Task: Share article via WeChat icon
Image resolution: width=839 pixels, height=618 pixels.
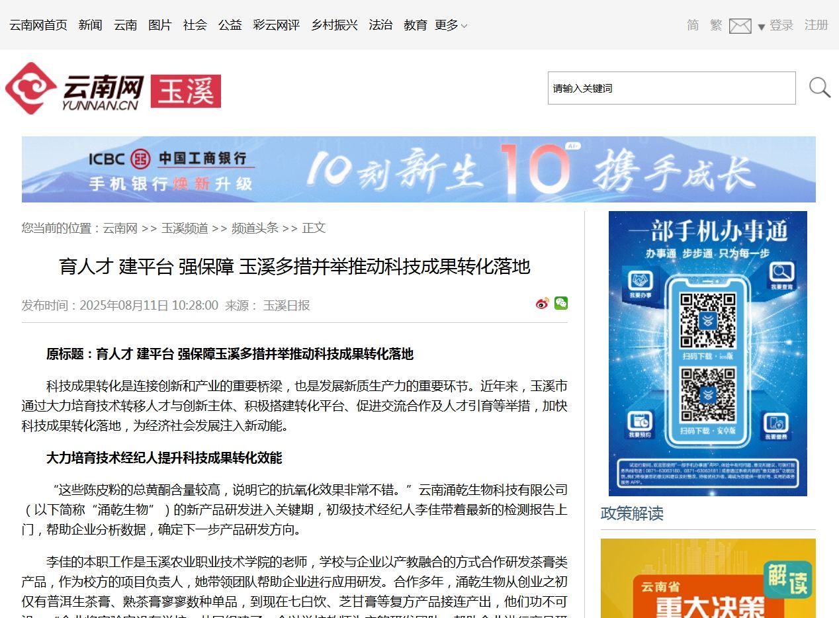Action: 561,303
